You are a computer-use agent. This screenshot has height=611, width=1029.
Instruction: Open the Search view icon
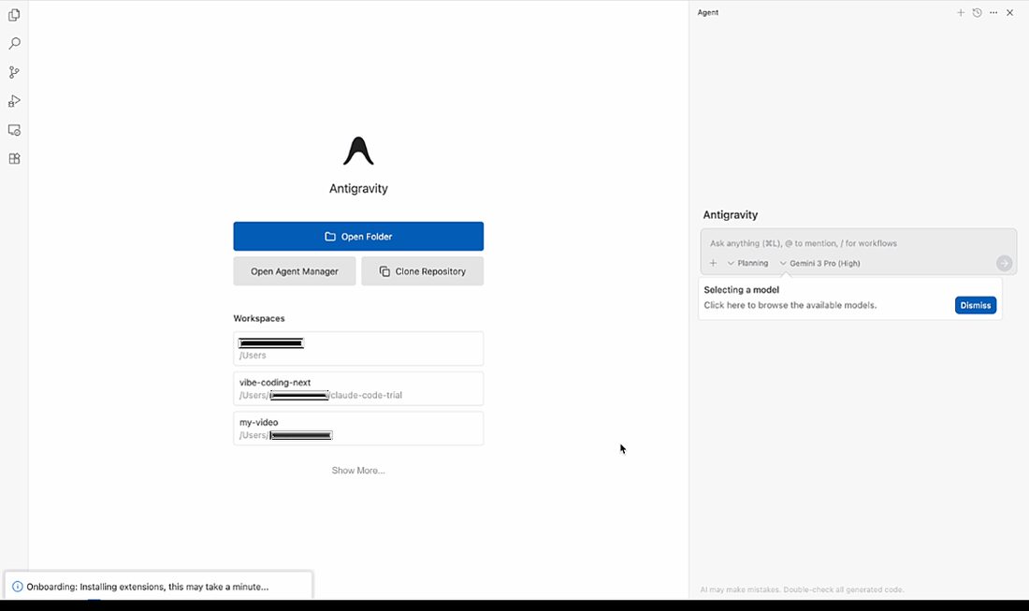coord(14,44)
